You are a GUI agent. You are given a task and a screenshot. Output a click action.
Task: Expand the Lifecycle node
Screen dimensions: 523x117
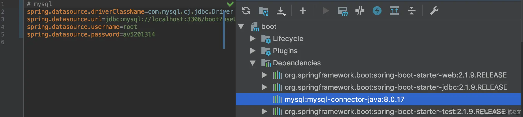coord(253,38)
